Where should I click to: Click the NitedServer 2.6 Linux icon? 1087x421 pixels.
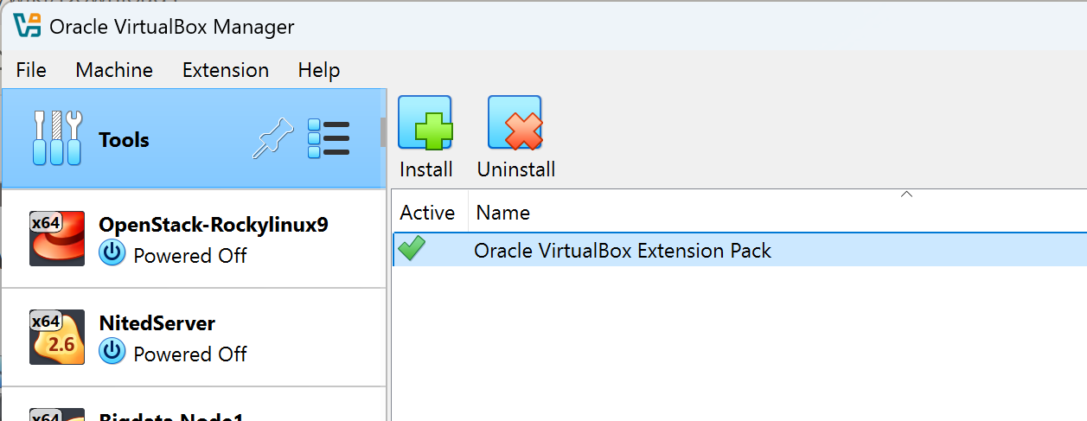[x=57, y=336]
